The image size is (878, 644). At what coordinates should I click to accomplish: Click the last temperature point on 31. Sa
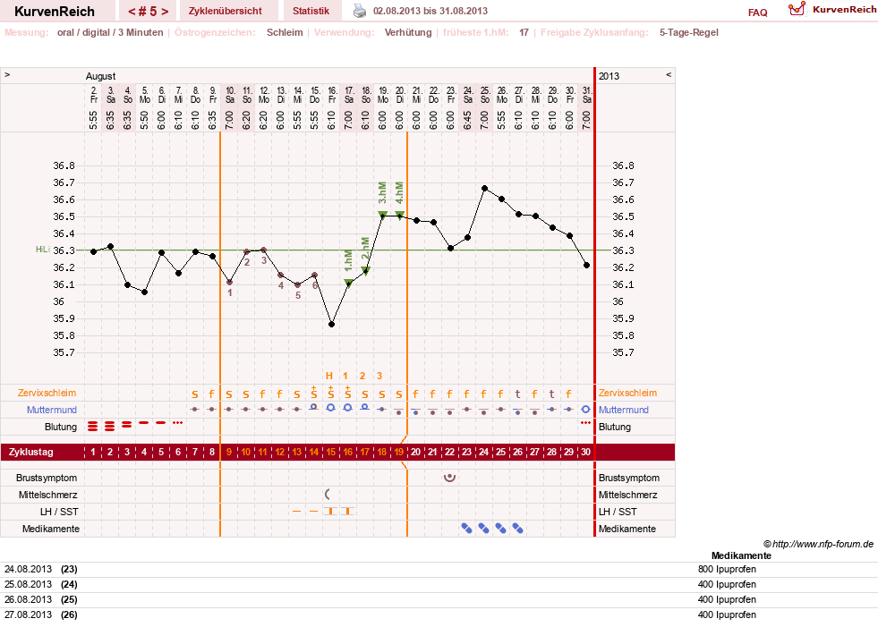586,266
